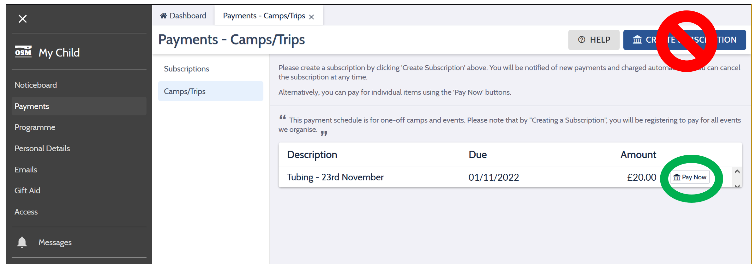Click the Messages bell icon
The width and height of the screenshot is (756, 270).
22,242
